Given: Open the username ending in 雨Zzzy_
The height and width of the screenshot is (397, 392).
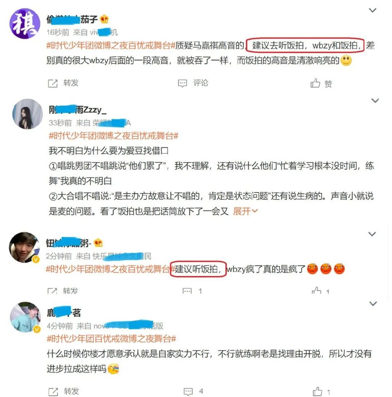Looking at the screenshot, I should [x=77, y=110].
